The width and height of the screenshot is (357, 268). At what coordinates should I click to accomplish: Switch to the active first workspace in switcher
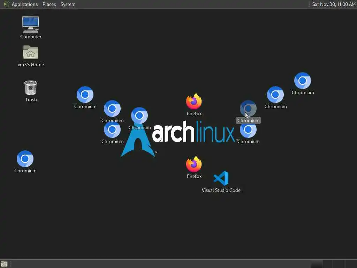[x=317, y=264]
